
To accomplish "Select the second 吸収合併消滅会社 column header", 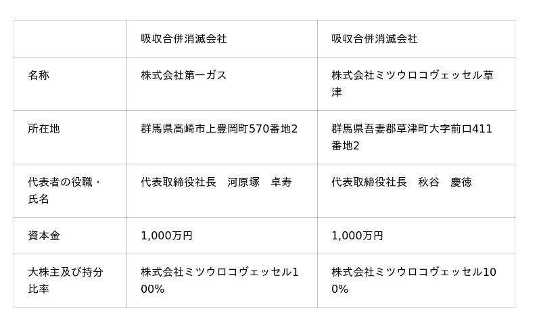I will coord(375,39).
